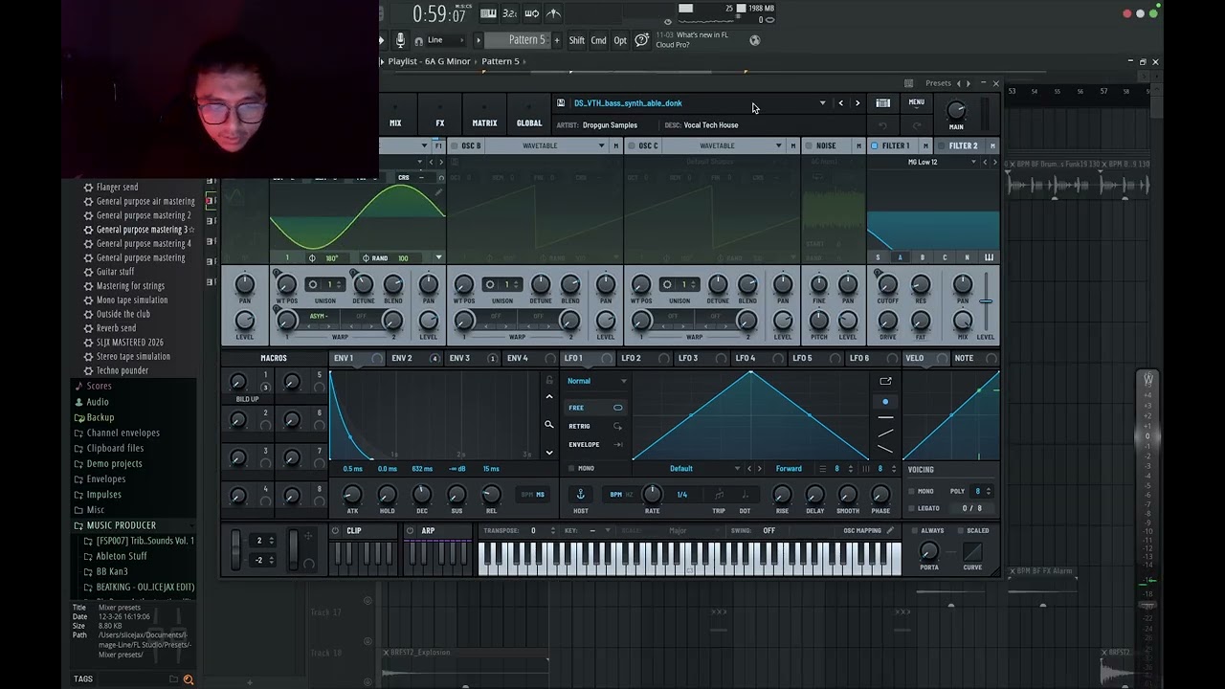The width and height of the screenshot is (1225, 689).
Task: Click the chat help icon next to Opt
Action: (641, 40)
